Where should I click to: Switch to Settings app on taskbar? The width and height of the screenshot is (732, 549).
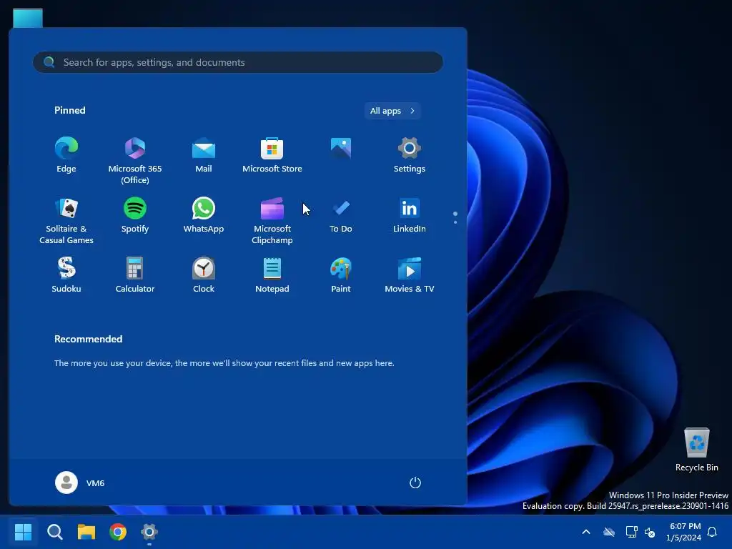pyautogui.click(x=149, y=532)
